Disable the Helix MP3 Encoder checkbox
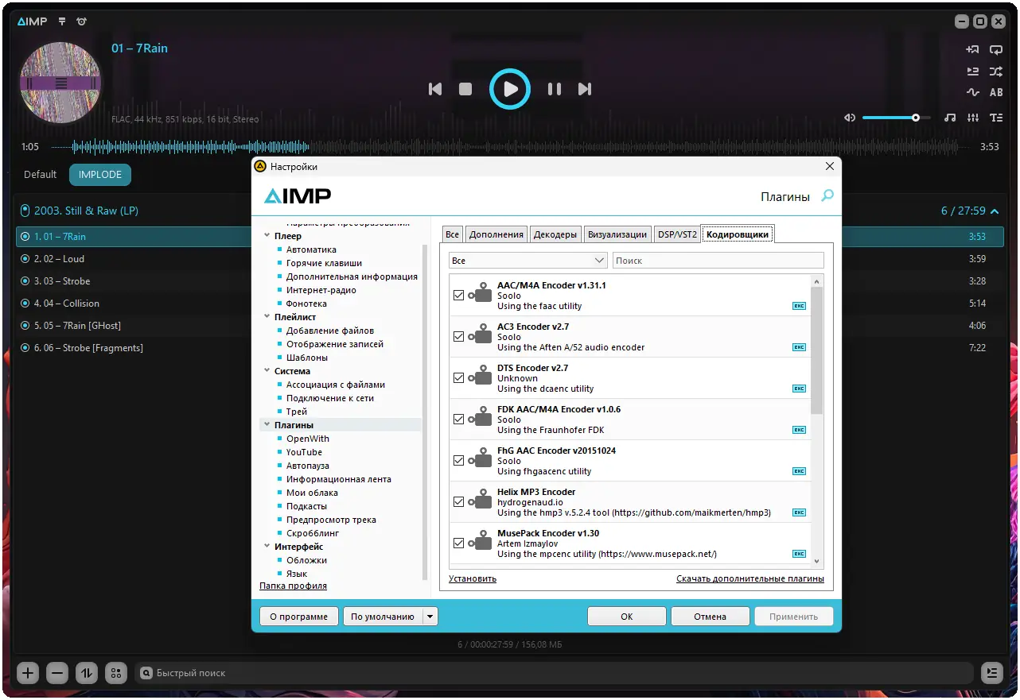Screen dimensions: 1020x700 (458, 502)
